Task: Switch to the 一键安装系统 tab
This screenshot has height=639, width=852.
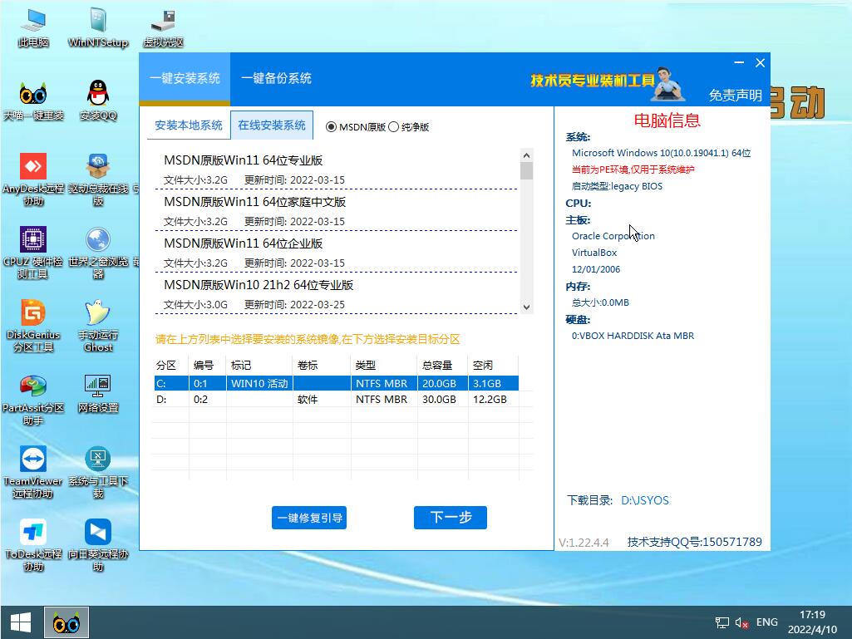Action: 185,79
